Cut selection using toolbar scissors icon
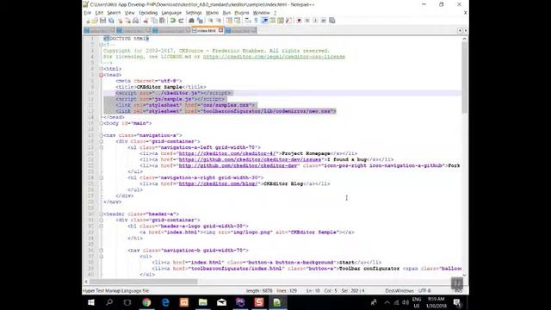551x310 pixels. click(145, 21)
